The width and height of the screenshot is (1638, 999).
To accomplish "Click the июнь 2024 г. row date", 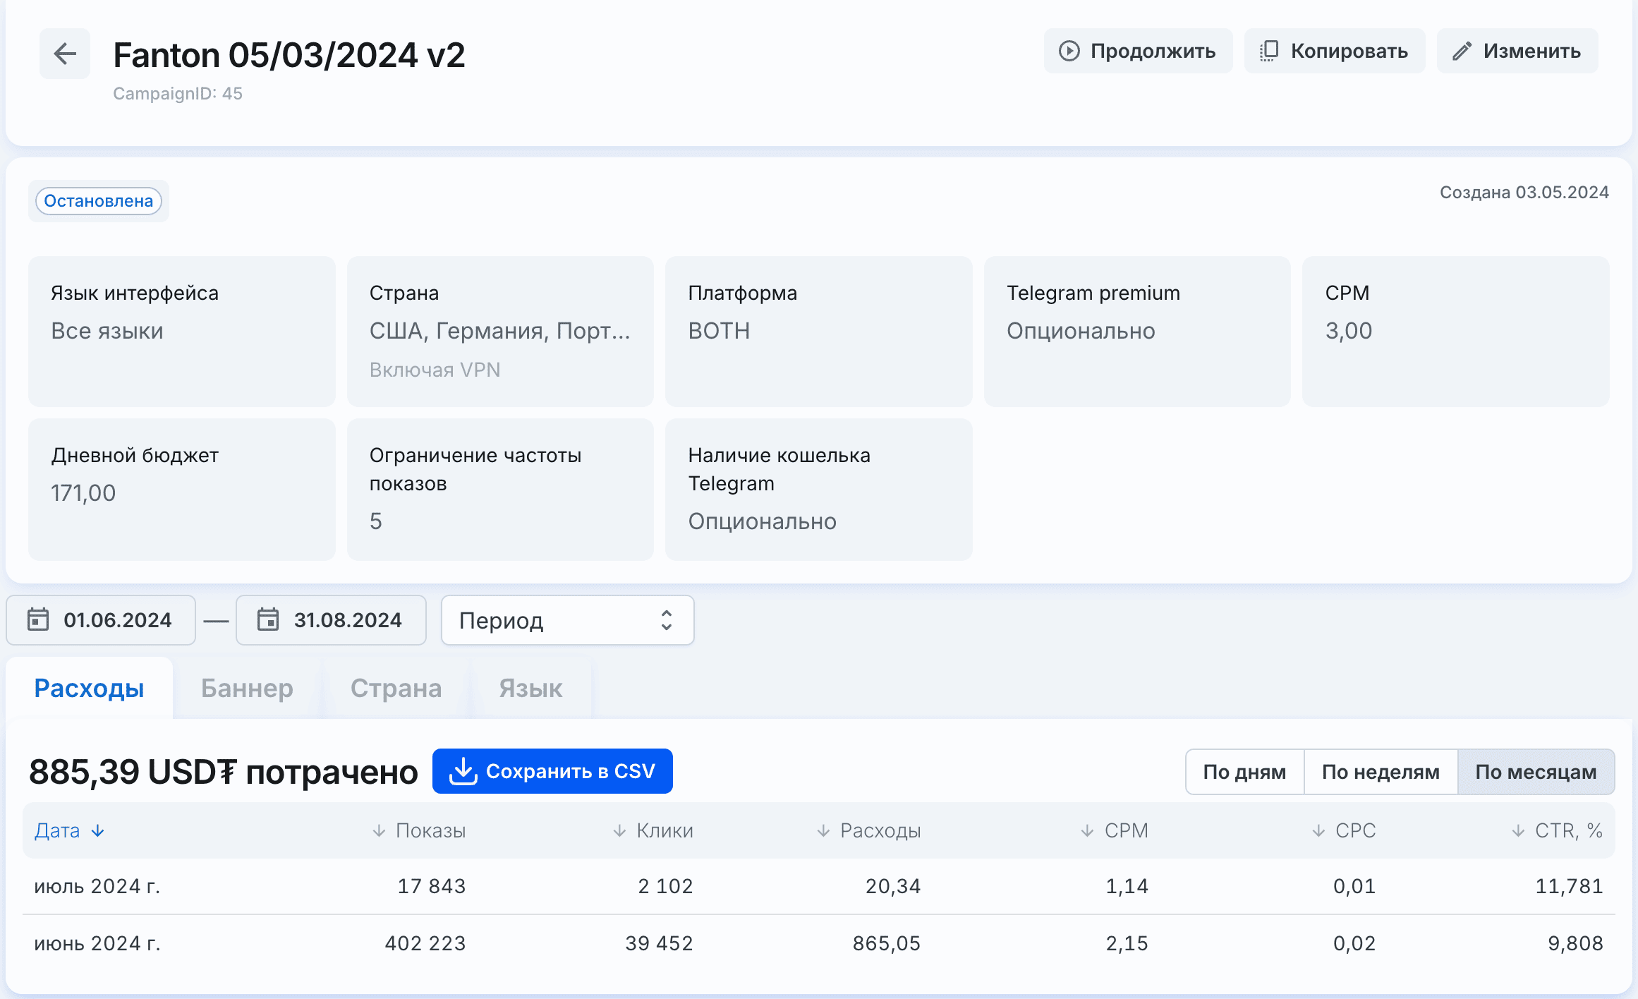I will (97, 943).
